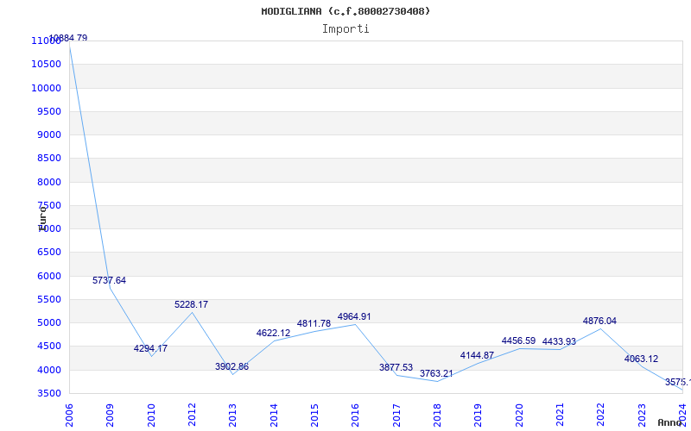Viewport: 691px width, 431px height.
Task: Select the y-axis value 9500
Action: coord(48,112)
